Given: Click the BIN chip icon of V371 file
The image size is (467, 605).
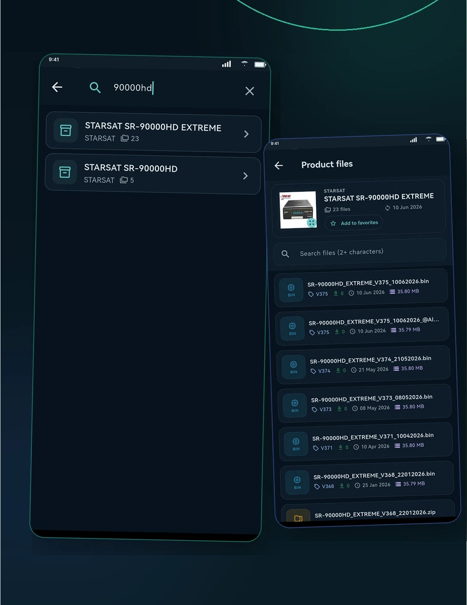Looking at the screenshot, I should click(x=296, y=444).
